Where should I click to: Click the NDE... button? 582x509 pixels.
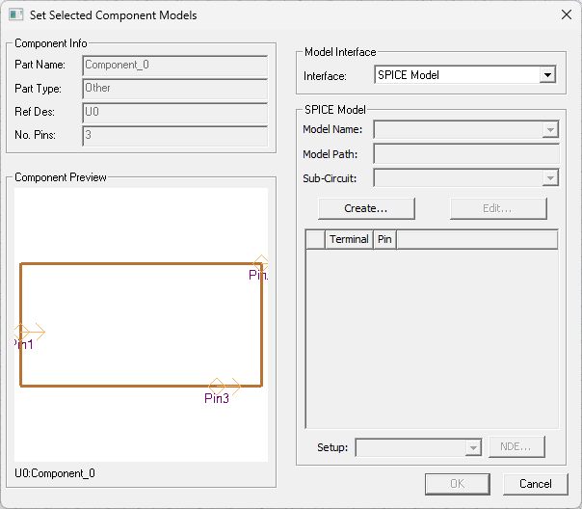516,446
